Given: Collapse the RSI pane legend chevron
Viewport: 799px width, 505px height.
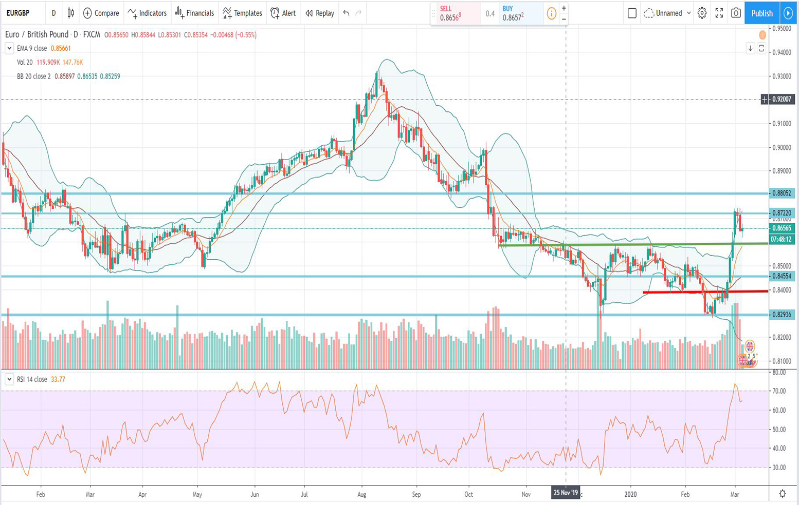Looking at the screenshot, I should [x=9, y=379].
